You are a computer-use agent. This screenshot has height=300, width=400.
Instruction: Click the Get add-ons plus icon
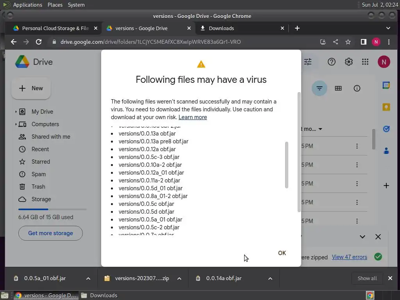[x=386, y=186]
